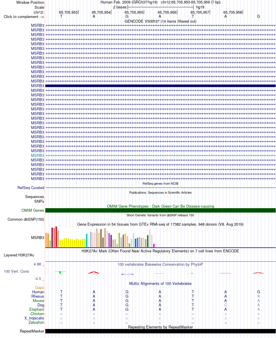This screenshot has height=338, width=276.
Task: Click the hg19 label beside scale bar
Action: point(200,7)
